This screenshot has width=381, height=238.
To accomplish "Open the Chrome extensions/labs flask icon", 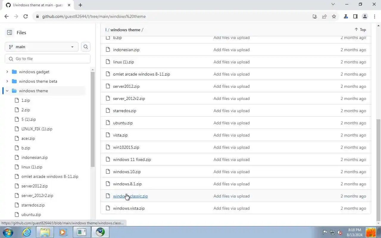I will click(x=346, y=16).
